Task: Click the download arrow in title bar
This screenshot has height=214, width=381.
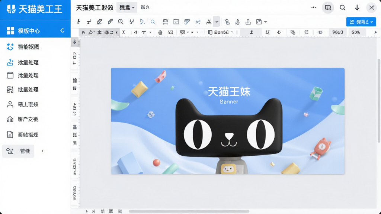Action: 357,7
